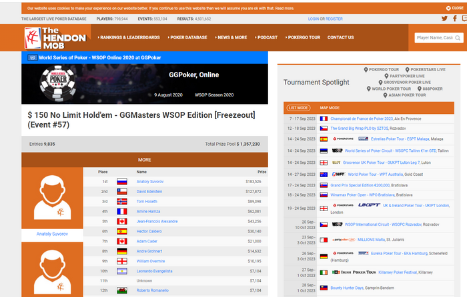The image size is (467, 297).
Task: Click the Wales flag beside Roberto Romanello
Action: (122, 290)
